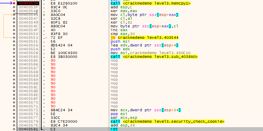Click opcode bytes '83C4 0C'
Viewport: 263px width, 131px height.
(59, 7)
